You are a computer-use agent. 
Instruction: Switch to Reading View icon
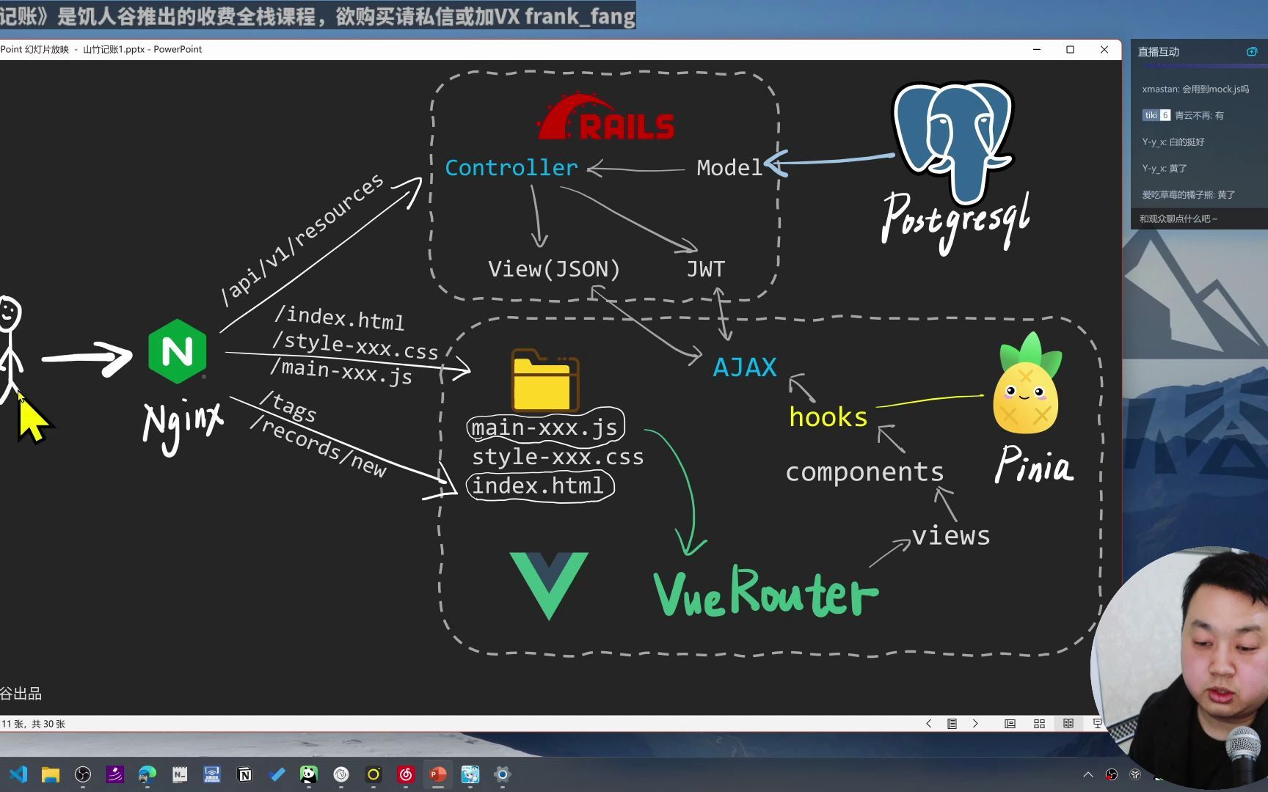pyautogui.click(x=1068, y=724)
